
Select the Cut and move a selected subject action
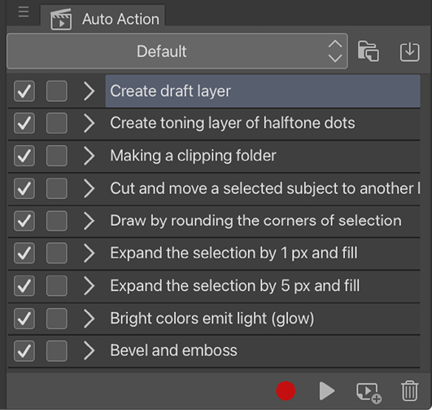click(263, 188)
